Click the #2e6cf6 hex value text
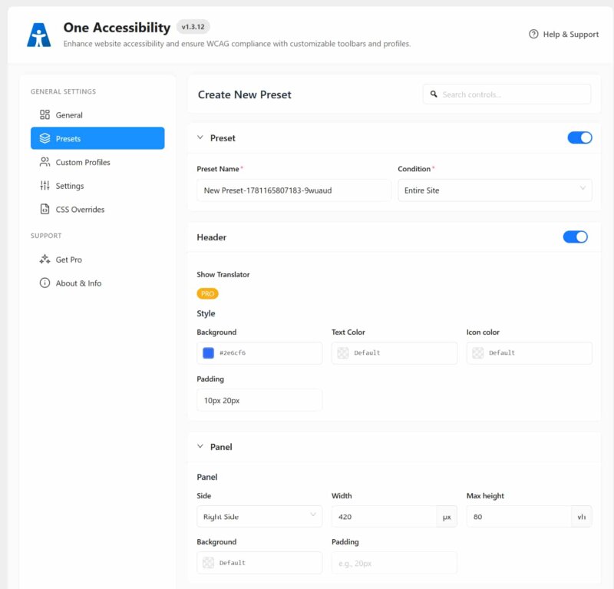 coord(233,352)
